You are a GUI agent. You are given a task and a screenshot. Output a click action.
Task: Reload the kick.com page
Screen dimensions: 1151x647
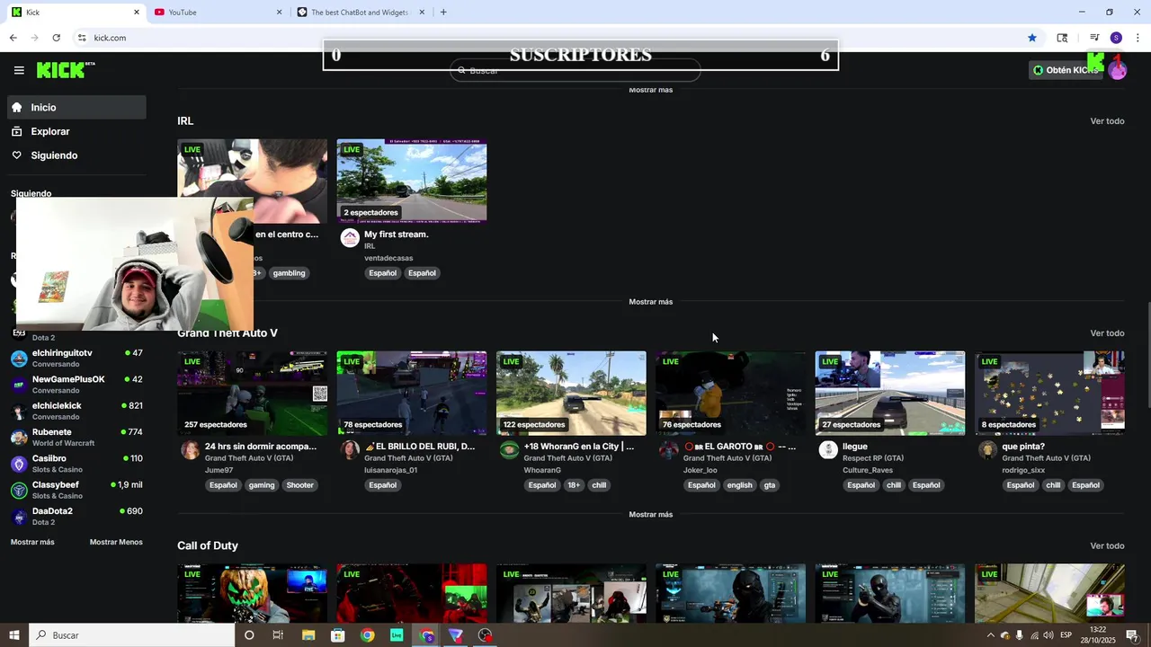click(x=56, y=38)
